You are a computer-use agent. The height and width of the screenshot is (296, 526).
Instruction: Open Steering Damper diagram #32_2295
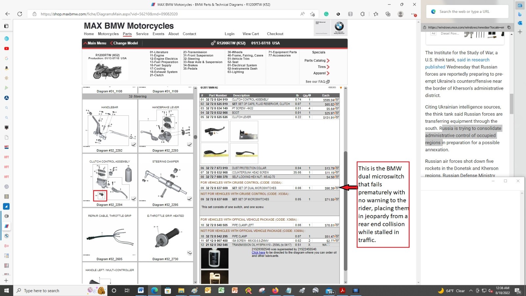(165, 181)
